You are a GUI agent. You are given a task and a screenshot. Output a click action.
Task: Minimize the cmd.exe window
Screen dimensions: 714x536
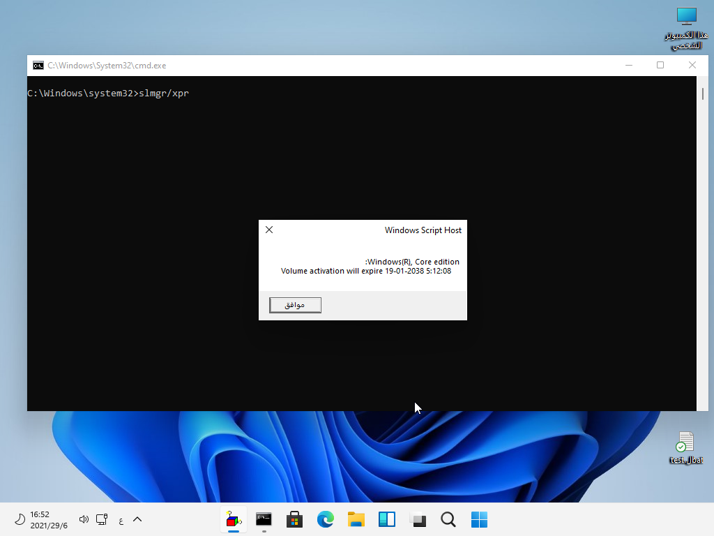[x=629, y=65]
